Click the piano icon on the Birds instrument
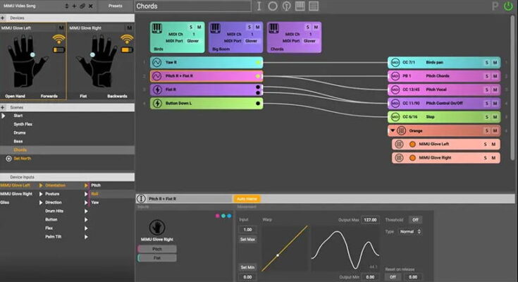 tap(156, 27)
